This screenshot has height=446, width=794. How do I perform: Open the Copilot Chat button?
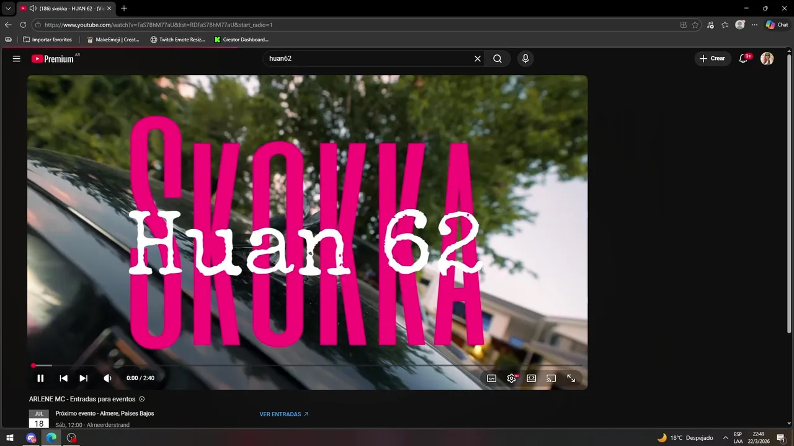pos(777,25)
